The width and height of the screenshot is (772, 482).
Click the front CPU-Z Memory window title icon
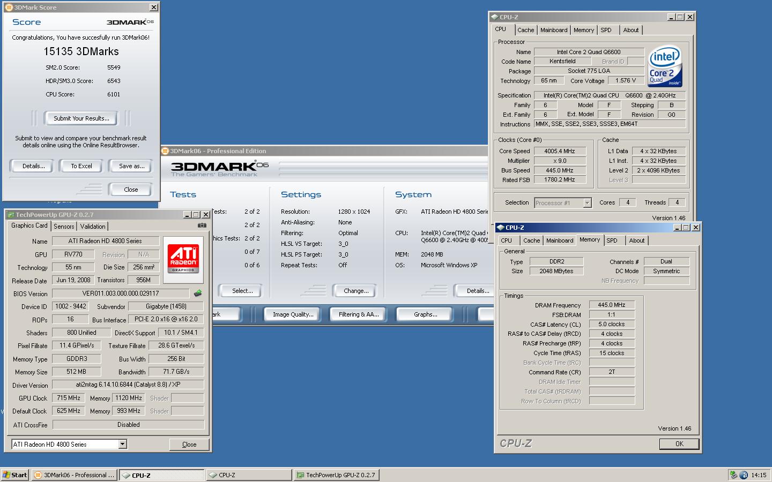[x=501, y=228]
